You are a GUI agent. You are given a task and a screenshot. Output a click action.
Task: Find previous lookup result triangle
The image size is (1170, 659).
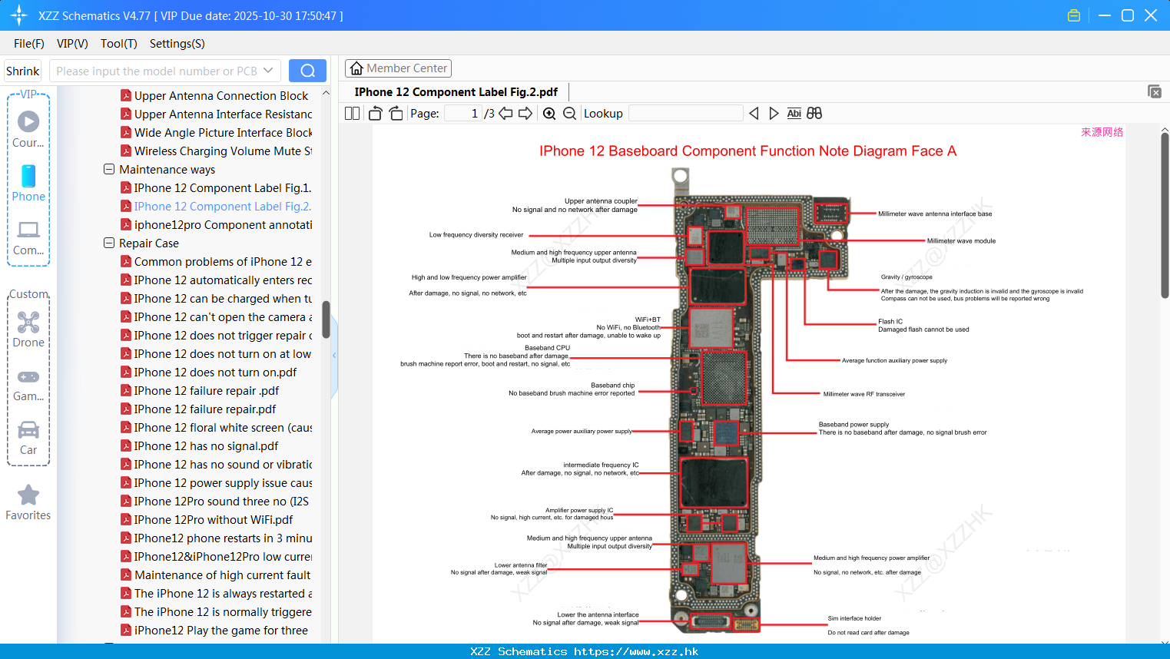click(x=754, y=114)
